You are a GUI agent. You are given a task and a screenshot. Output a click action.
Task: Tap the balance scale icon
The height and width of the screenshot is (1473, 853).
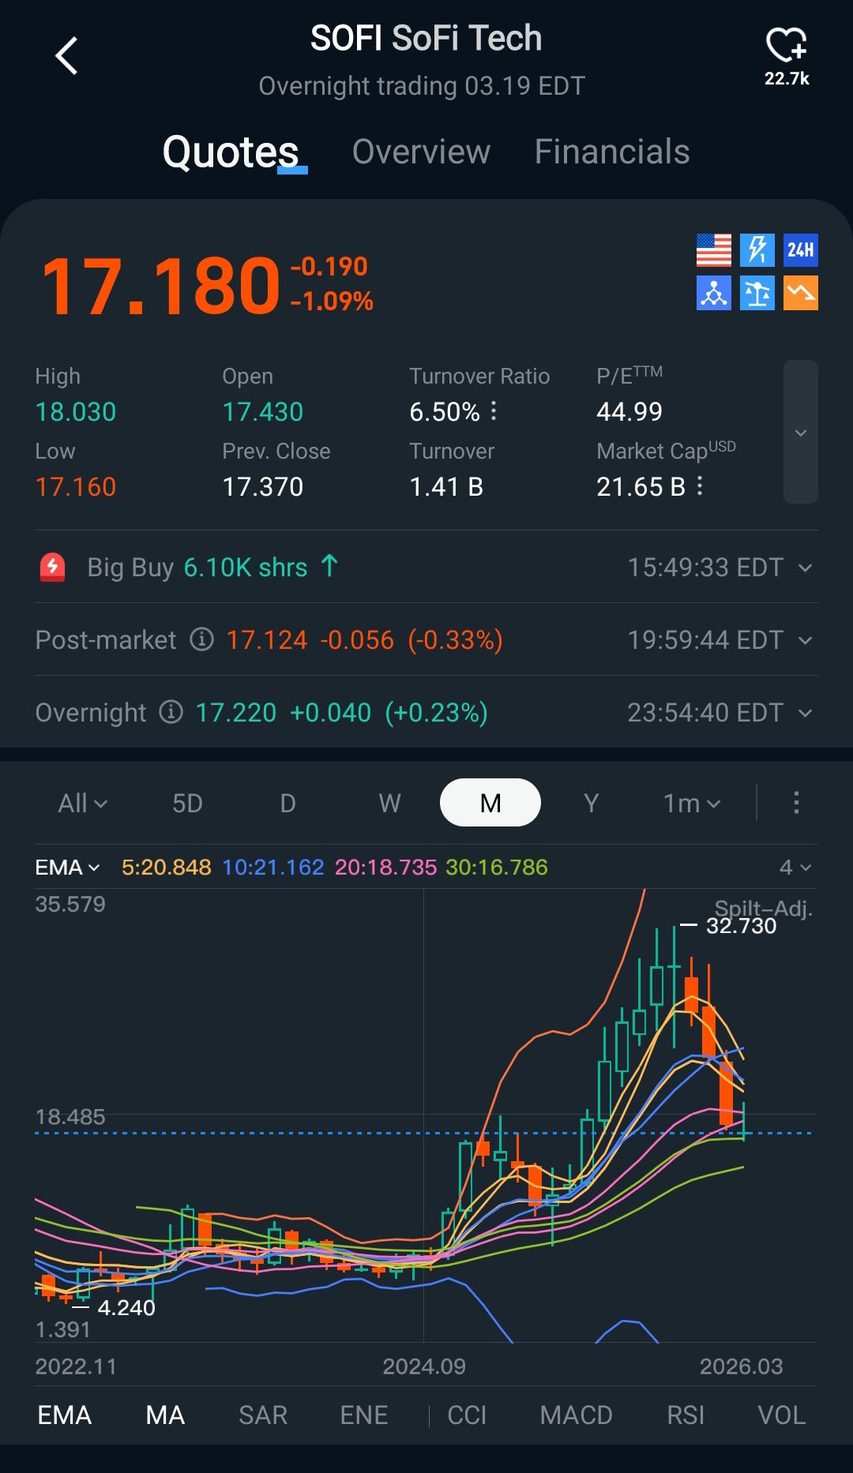pos(757,293)
